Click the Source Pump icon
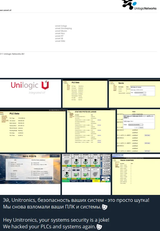This screenshot has height=231, width=160. 95,174
